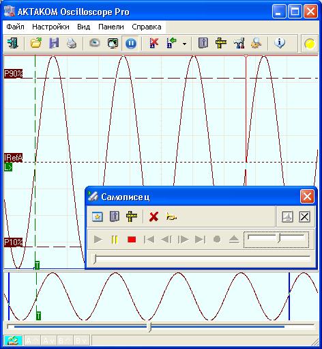
Task: Stop recording with red square button
Action: tap(132, 240)
